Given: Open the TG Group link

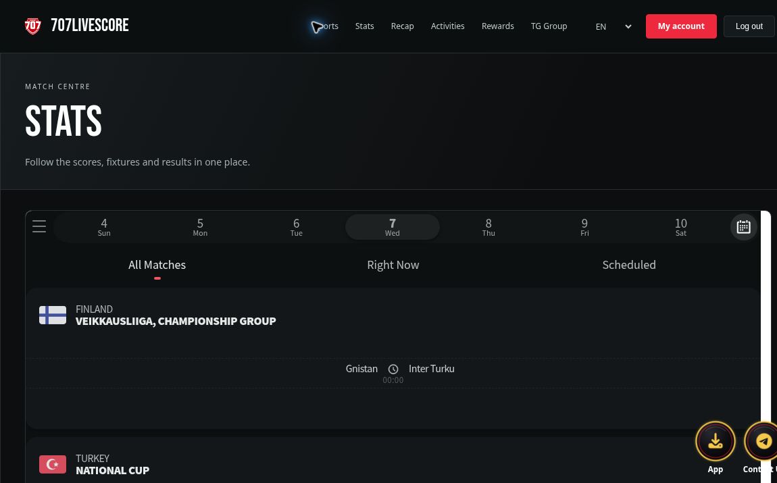Looking at the screenshot, I should pyautogui.click(x=549, y=26).
